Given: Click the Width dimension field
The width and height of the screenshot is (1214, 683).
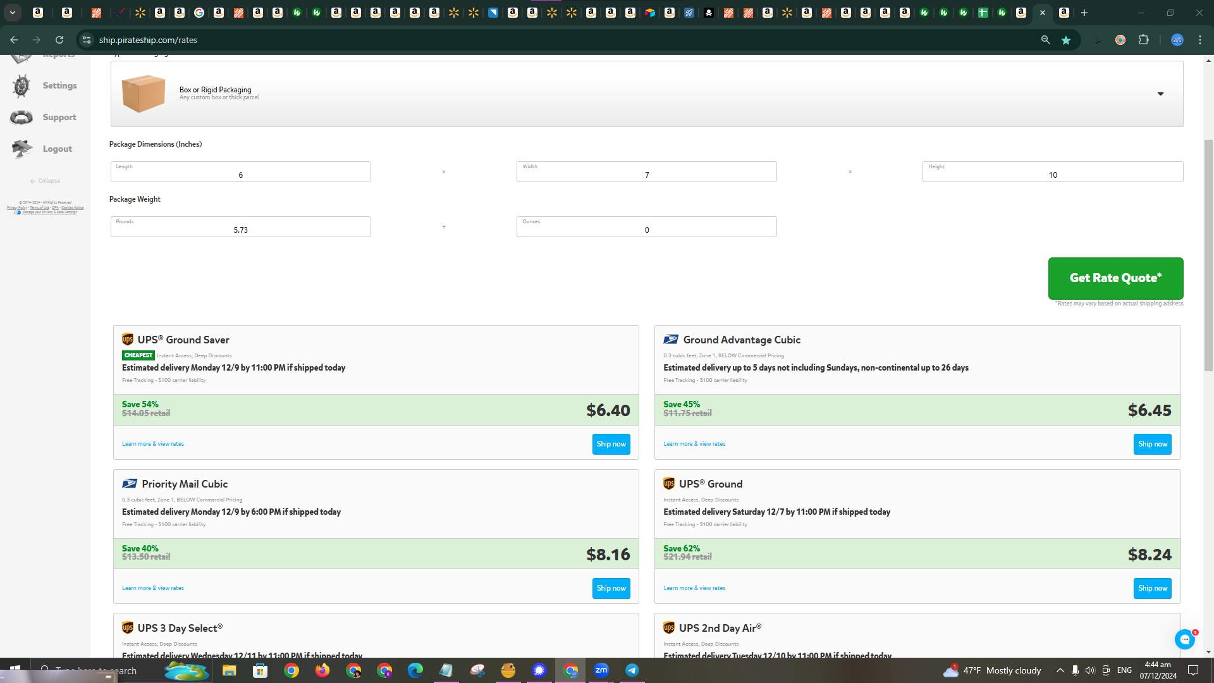Looking at the screenshot, I should click(x=647, y=172).
